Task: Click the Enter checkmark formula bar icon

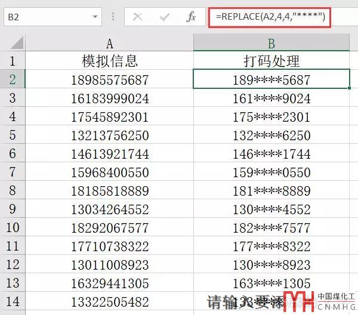Action: 165,17
